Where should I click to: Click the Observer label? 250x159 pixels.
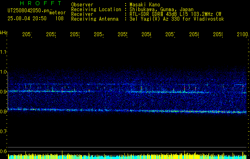(82, 5)
